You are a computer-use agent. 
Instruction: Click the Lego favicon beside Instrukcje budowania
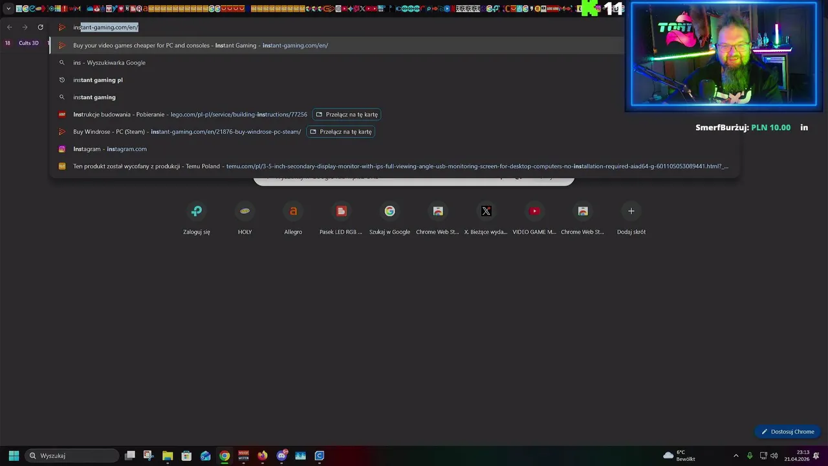(x=62, y=115)
